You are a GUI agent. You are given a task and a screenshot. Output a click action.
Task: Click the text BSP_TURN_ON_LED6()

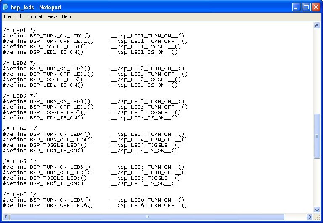[60, 199]
